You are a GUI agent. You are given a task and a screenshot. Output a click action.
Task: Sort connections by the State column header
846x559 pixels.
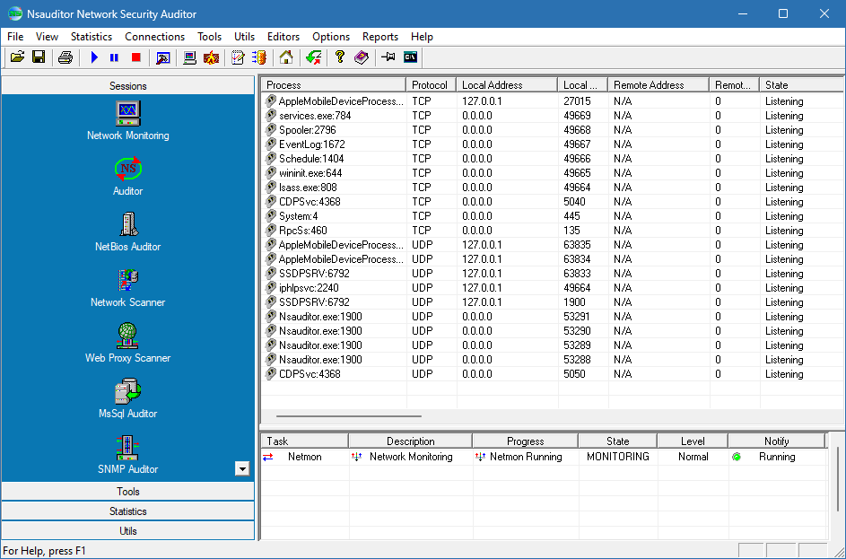[x=802, y=85]
